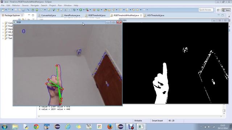Click the console horizontal scrollbar right arrow
The image size is (232, 130).
[221, 116]
